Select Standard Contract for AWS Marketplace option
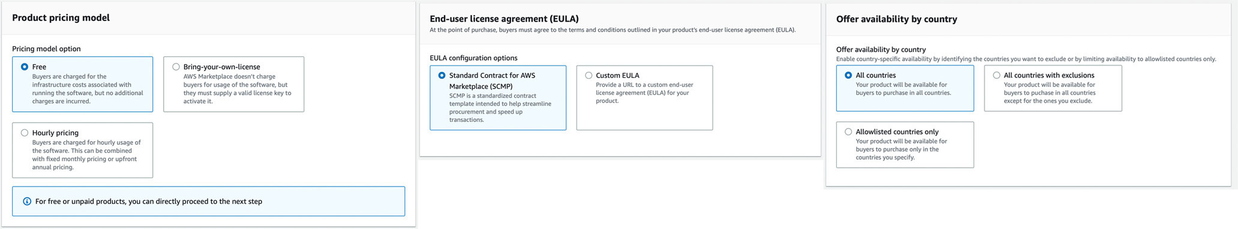 pos(442,75)
